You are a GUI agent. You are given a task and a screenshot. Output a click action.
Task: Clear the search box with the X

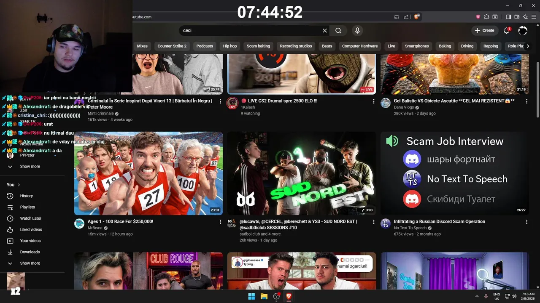coord(325,30)
